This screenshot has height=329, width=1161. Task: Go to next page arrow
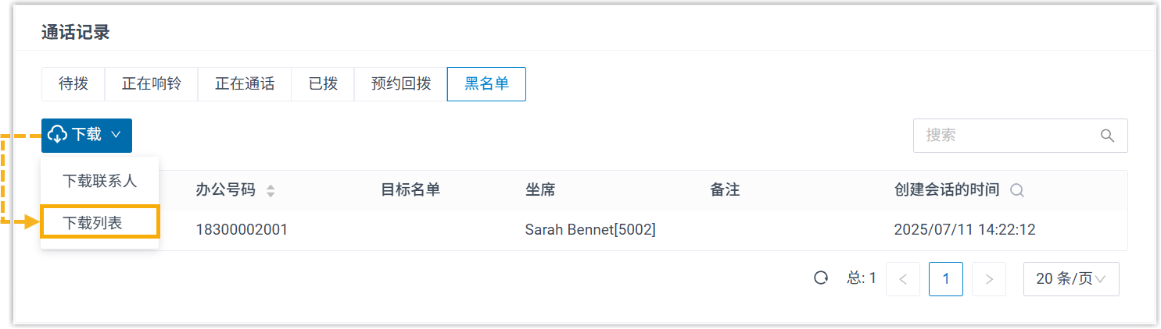click(x=989, y=279)
